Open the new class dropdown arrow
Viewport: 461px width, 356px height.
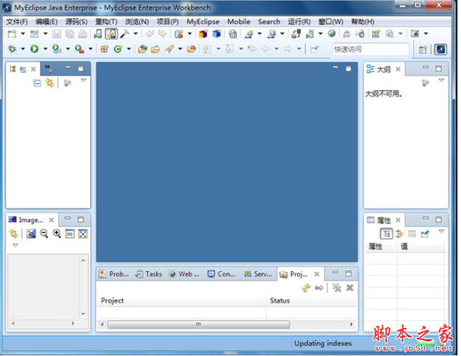(129, 49)
